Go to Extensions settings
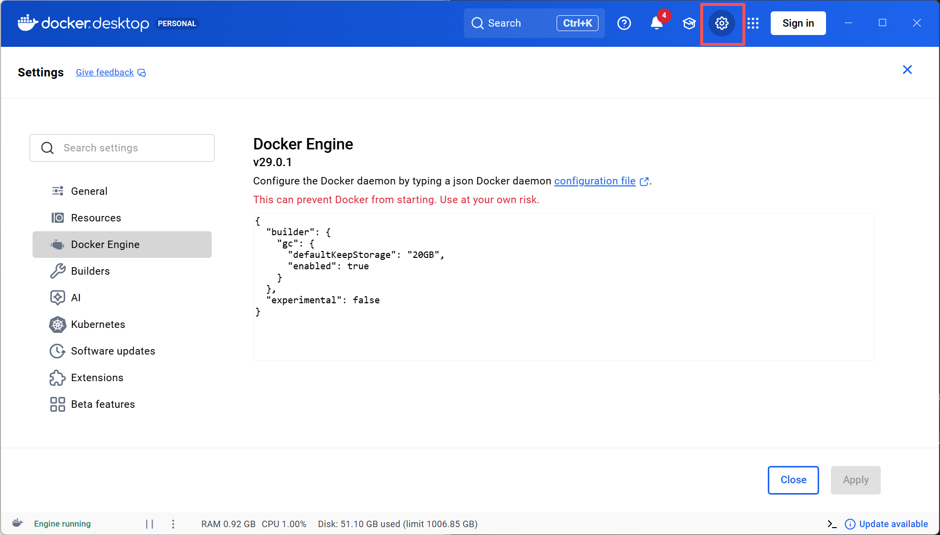Viewport: 940px width, 535px height. point(122,377)
